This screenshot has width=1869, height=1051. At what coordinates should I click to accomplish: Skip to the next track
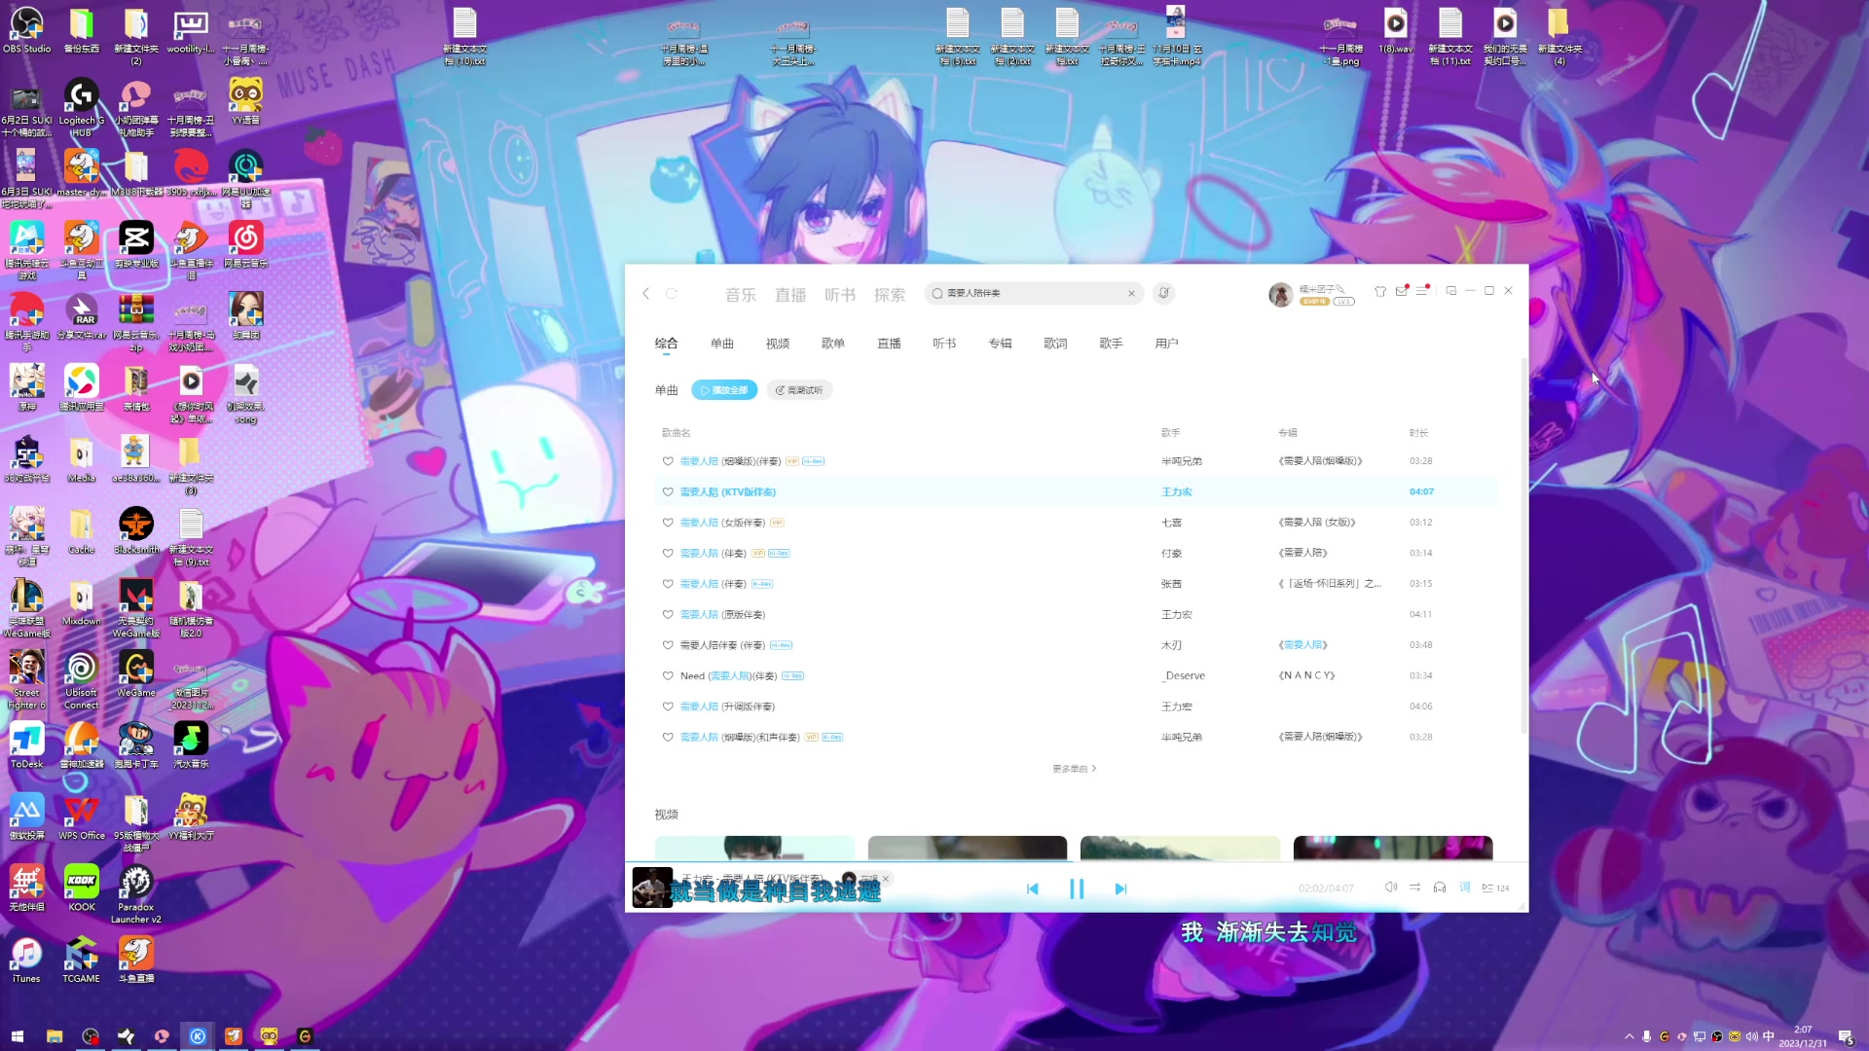pos(1120,888)
